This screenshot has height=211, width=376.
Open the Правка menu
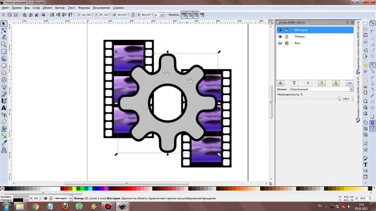[16, 8]
